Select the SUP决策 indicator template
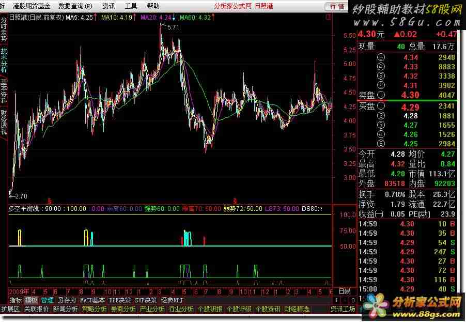Screen dimensions: 466x322 (x=146, y=300)
